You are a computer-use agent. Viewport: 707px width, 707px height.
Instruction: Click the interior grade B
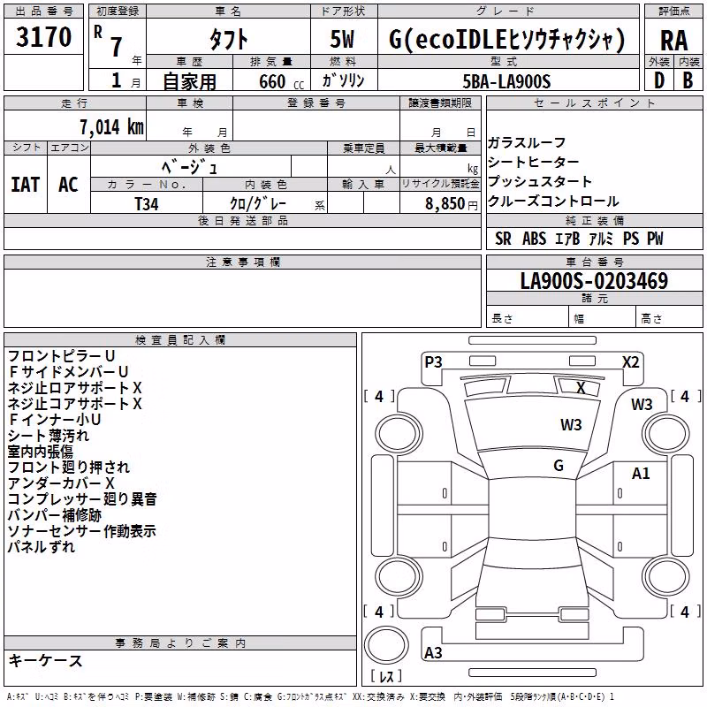coord(688,80)
